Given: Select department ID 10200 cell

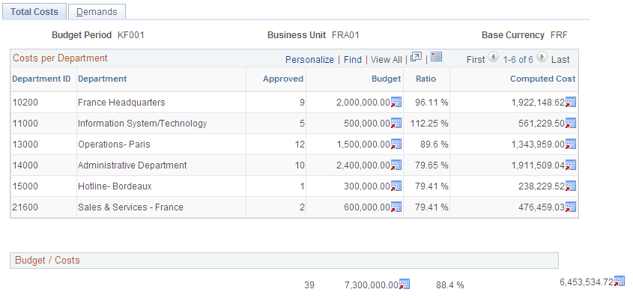Looking at the screenshot, I should coord(25,103).
